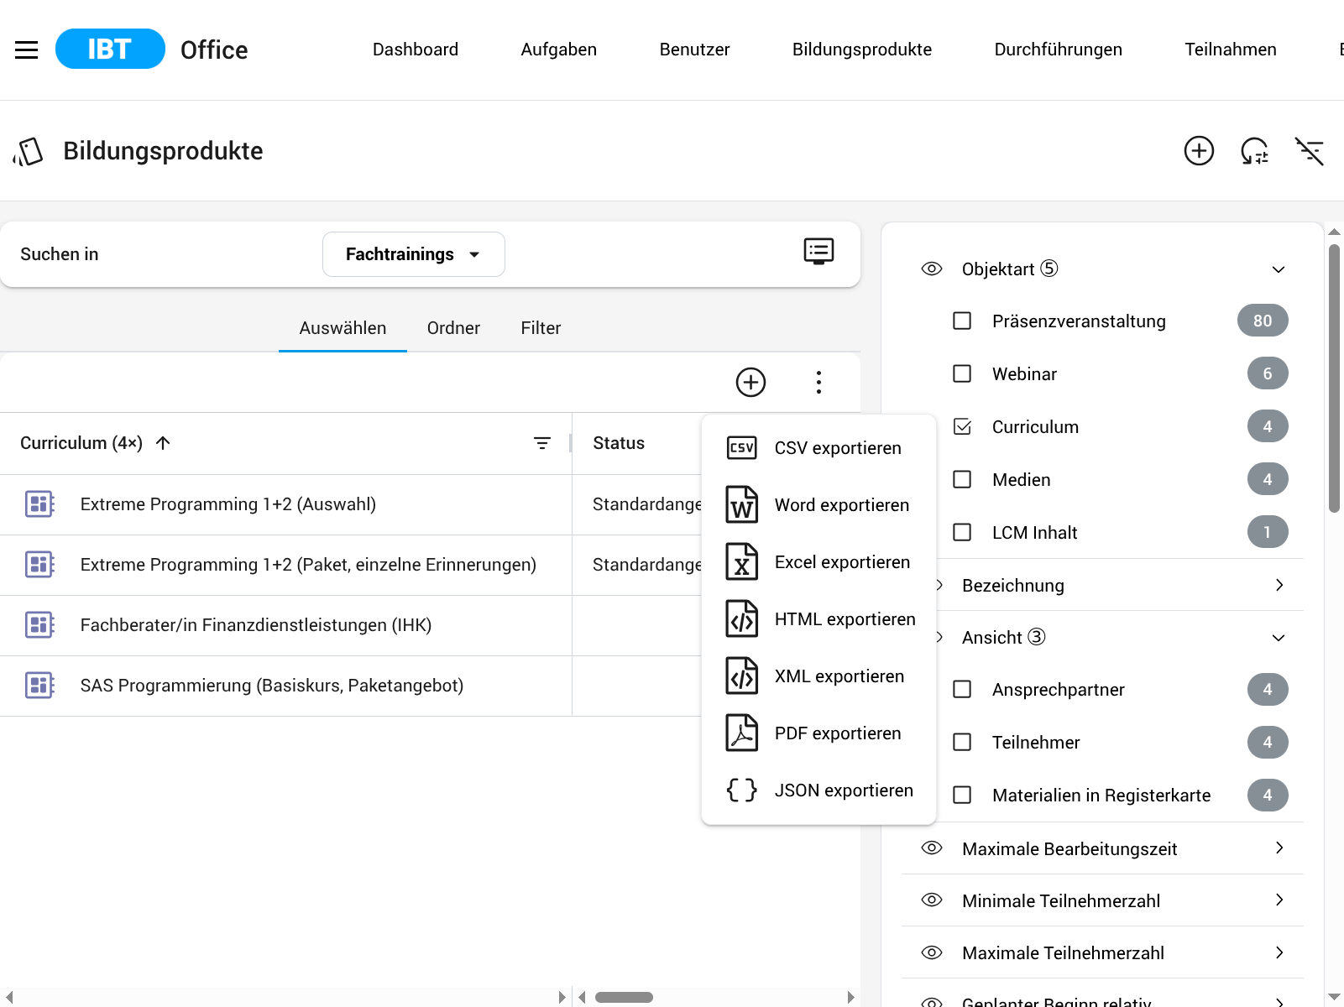Viewport: 1344px width, 1007px height.
Task: Add entry with table toolbar plus icon
Action: (x=750, y=382)
